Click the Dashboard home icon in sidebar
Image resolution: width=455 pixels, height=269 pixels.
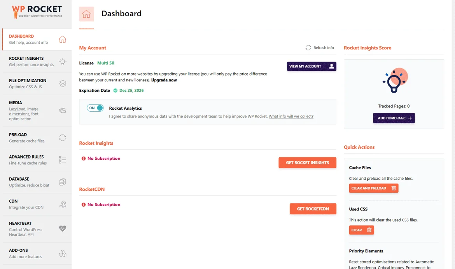pos(62,39)
